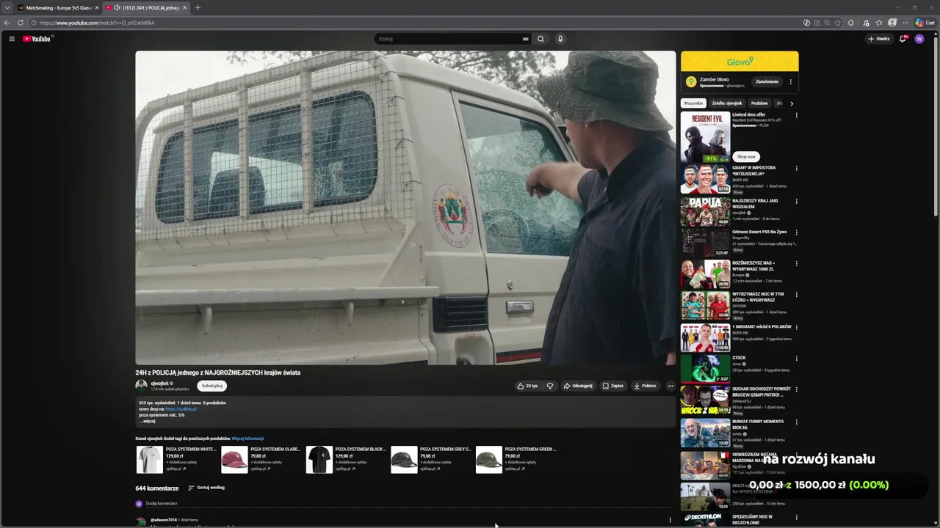
Task: Open Crimson Desert PS5 Na Żywo video
Action: pyautogui.click(x=705, y=243)
